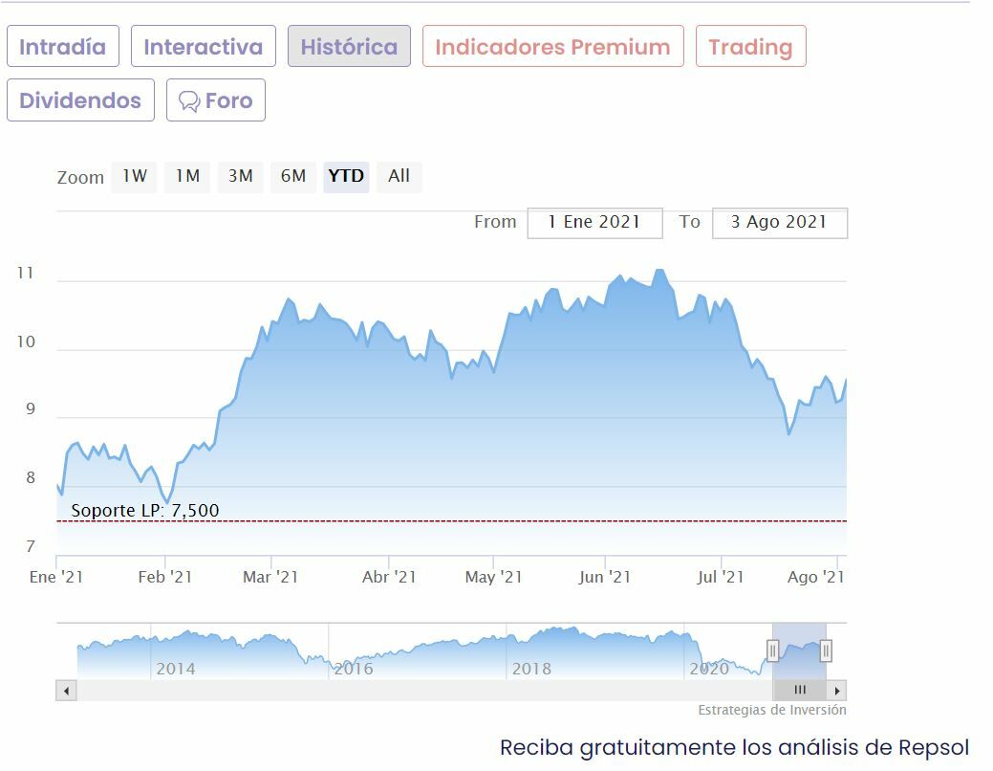Screen dimensions: 993x771
Task: Select the 6M zoom button
Action: click(x=293, y=176)
